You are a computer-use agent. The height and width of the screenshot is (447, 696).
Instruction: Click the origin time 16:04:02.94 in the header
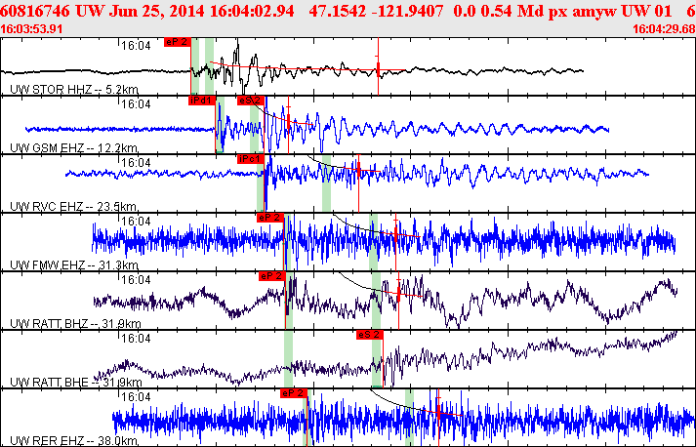[252, 11]
